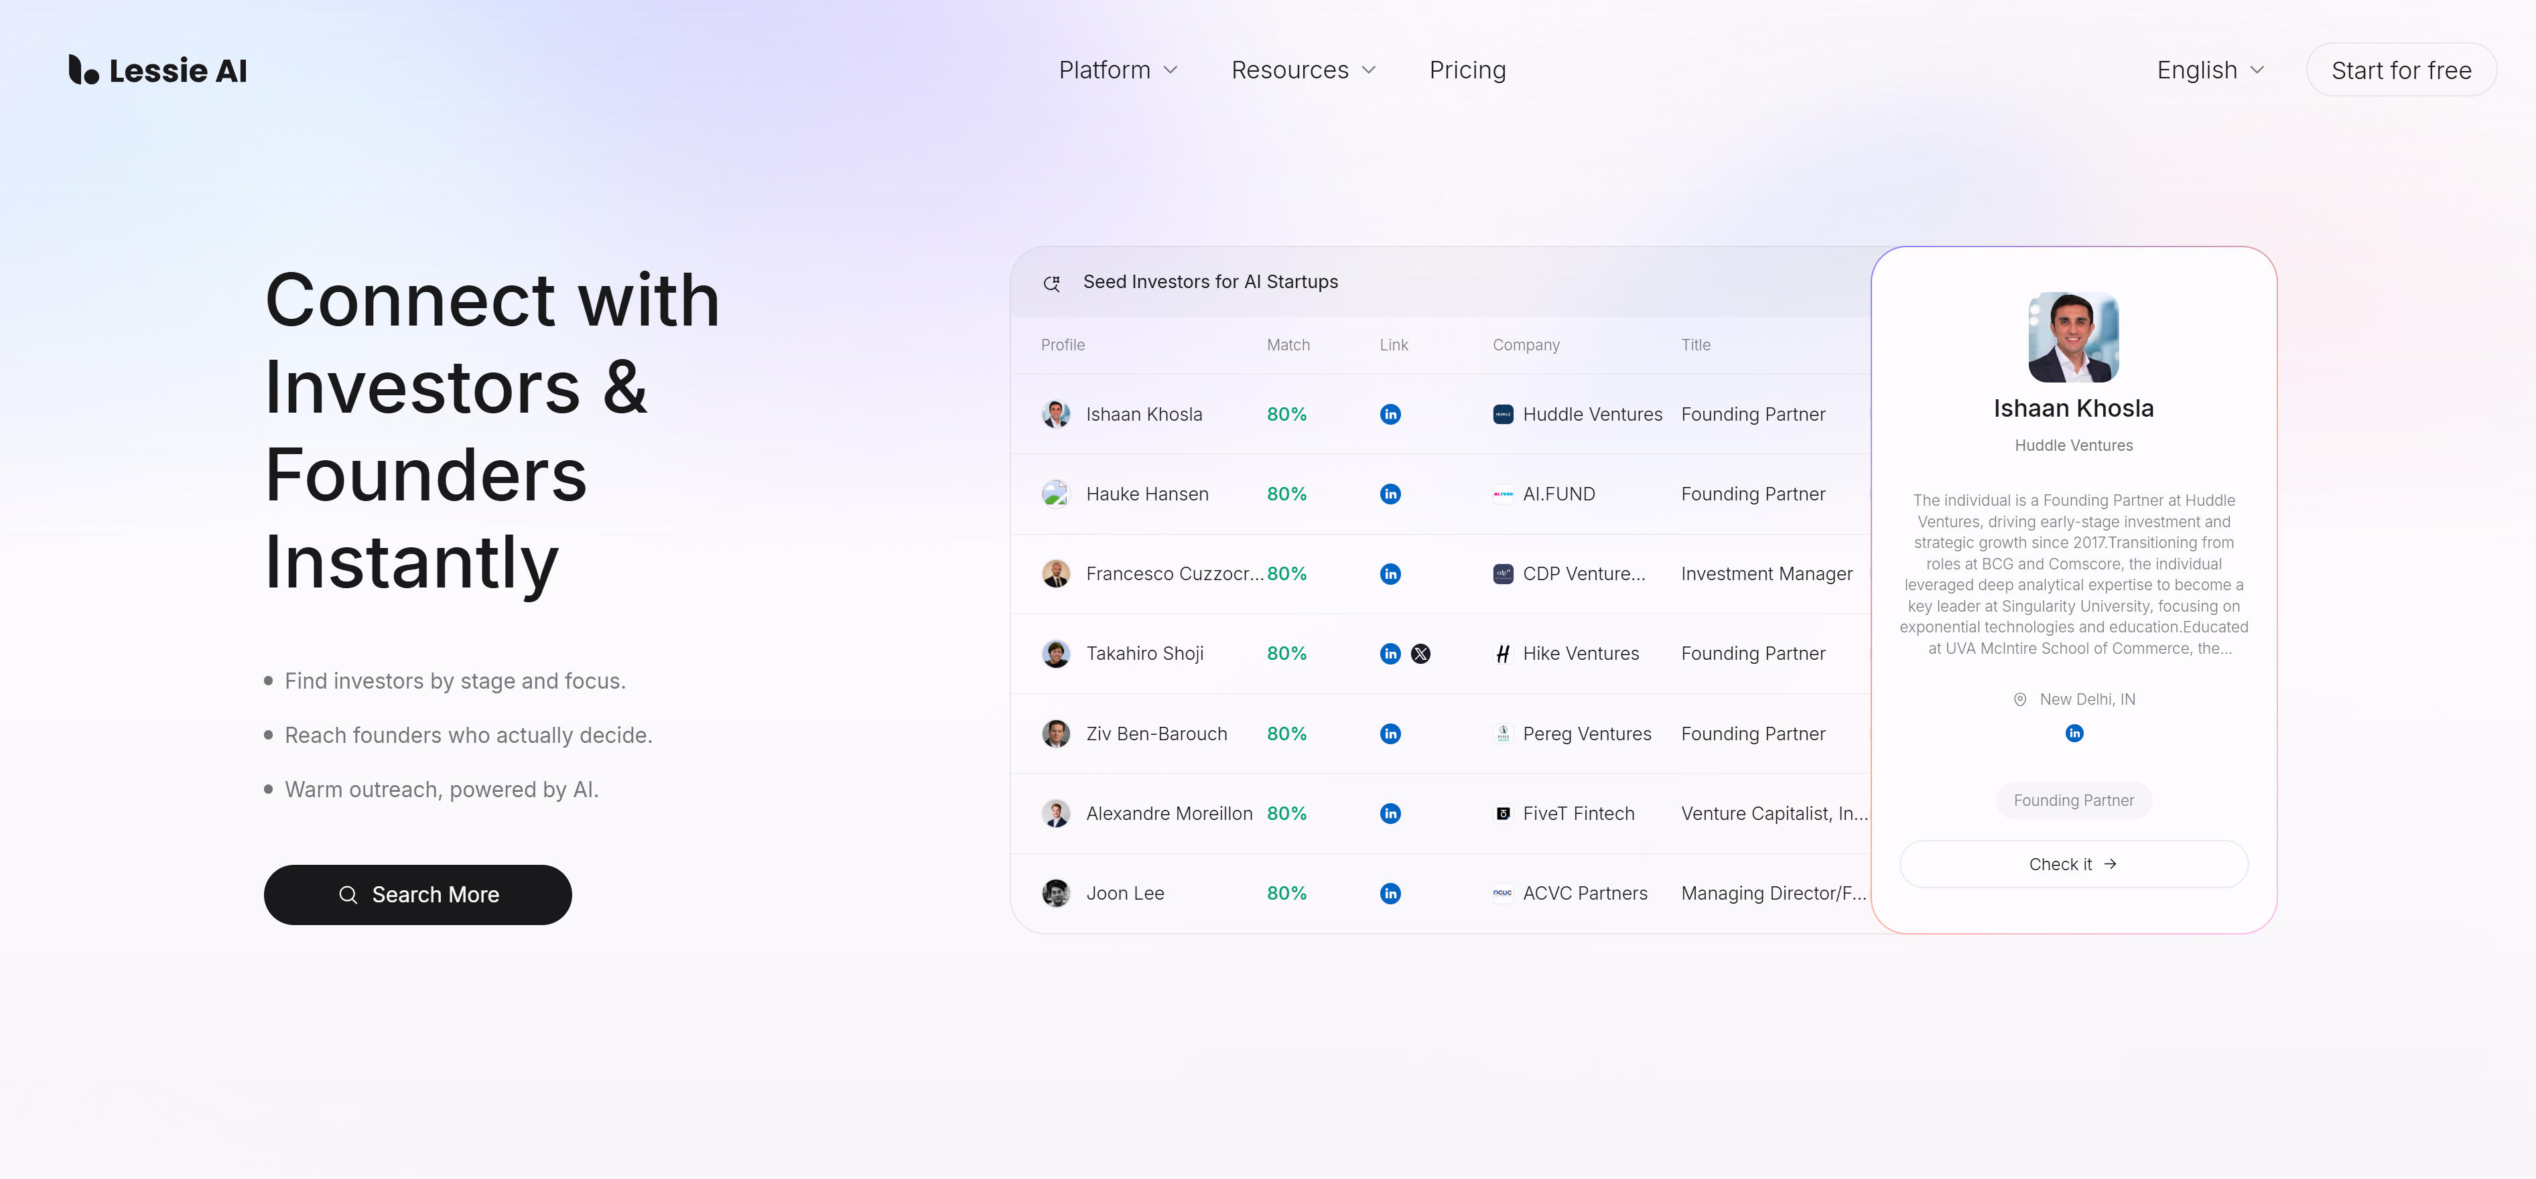Click the Start for free button

[2401, 70]
